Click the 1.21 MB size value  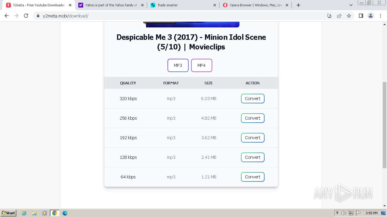[209, 177]
